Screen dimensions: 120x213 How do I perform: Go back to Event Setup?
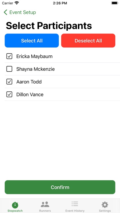pos(22,12)
